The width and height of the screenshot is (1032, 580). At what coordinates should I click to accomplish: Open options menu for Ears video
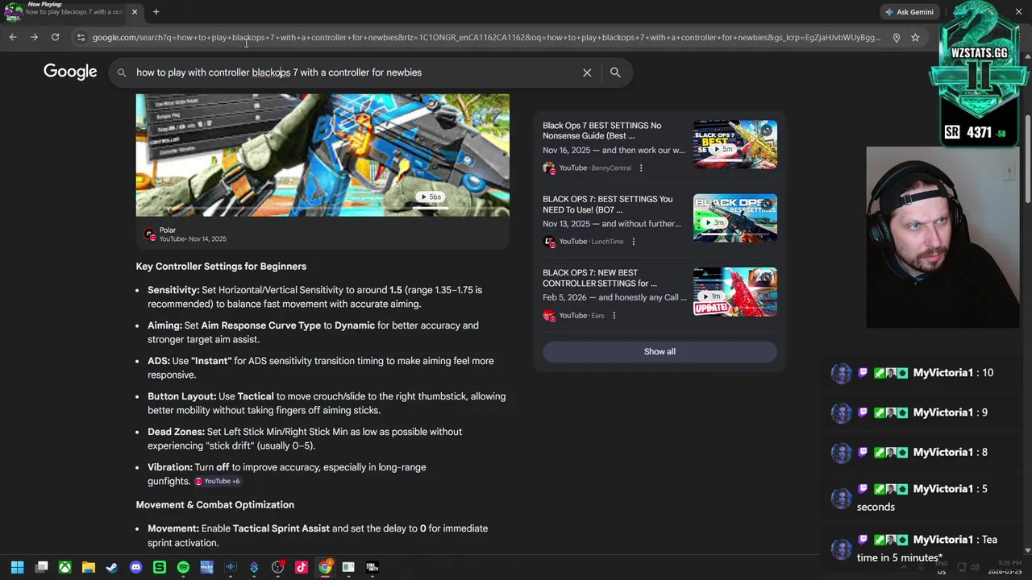(614, 315)
